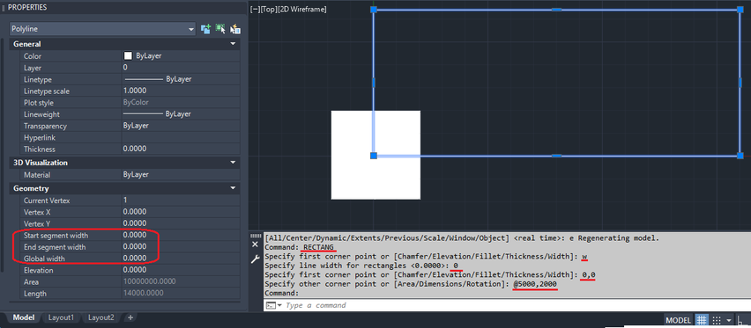Open the [2D Wireframe] visual style menu
The height and width of the screenshot is (328, 751).
tap(302, 9)
